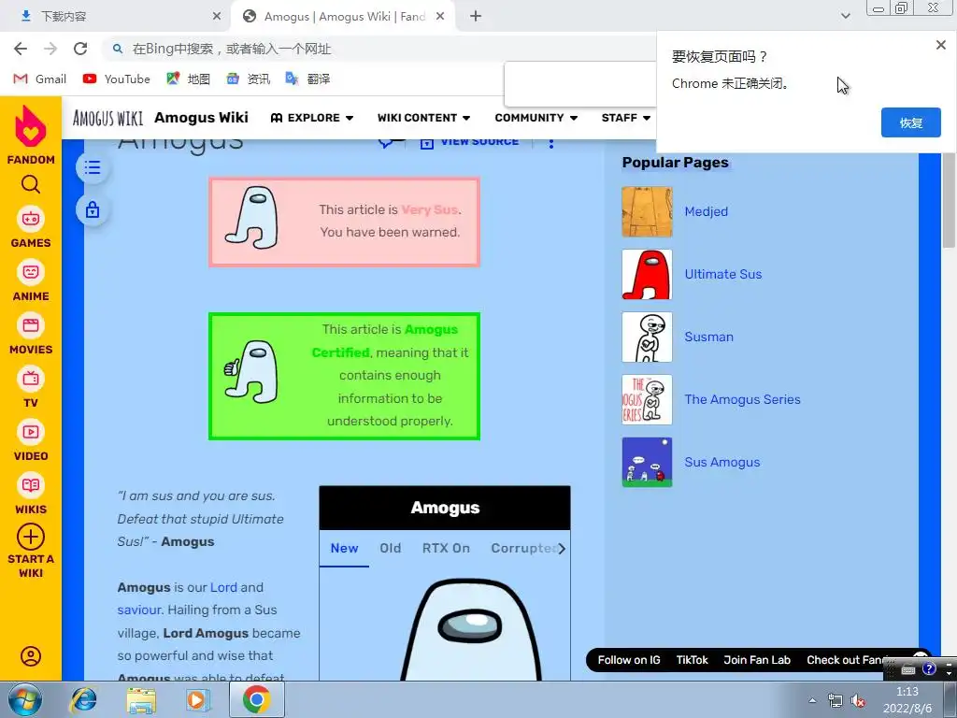The height and width of the screenshot is (718, 957).
Task: Click the Fandom heart-flame logo
Action: 31,126
